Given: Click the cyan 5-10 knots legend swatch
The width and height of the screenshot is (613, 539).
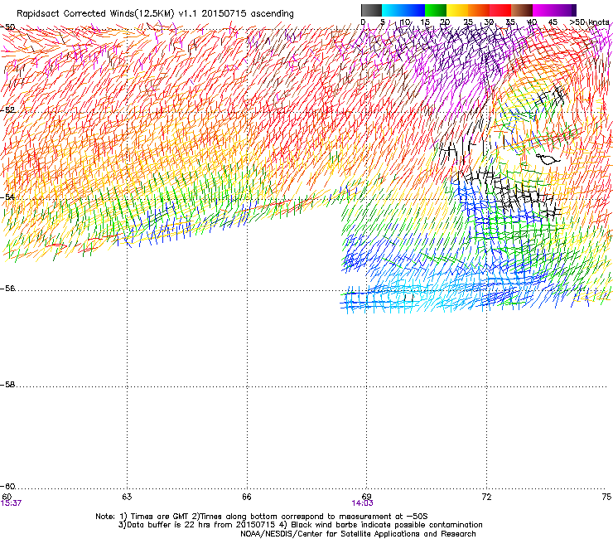Looking at the screenshot, I should 393,10.
